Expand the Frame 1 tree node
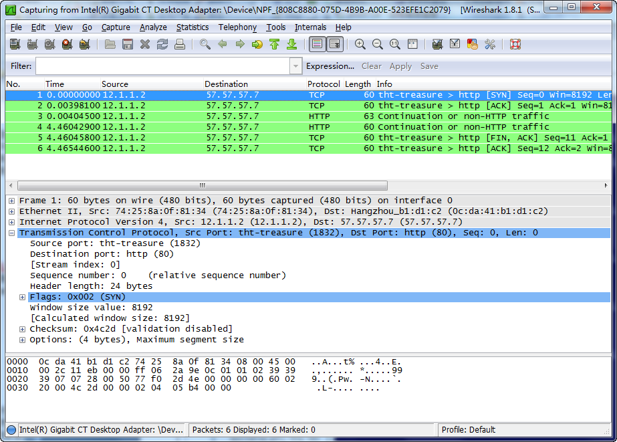 [x=12, y=201]
